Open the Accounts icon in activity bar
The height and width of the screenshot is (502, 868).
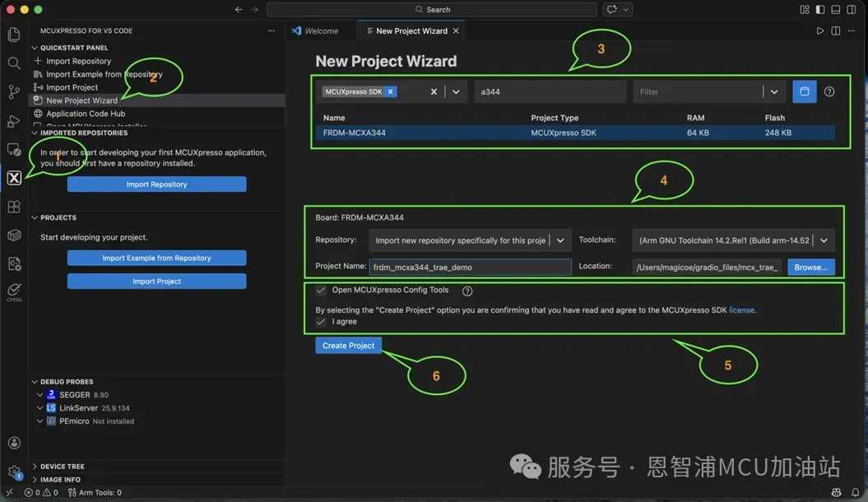point(14,443)
